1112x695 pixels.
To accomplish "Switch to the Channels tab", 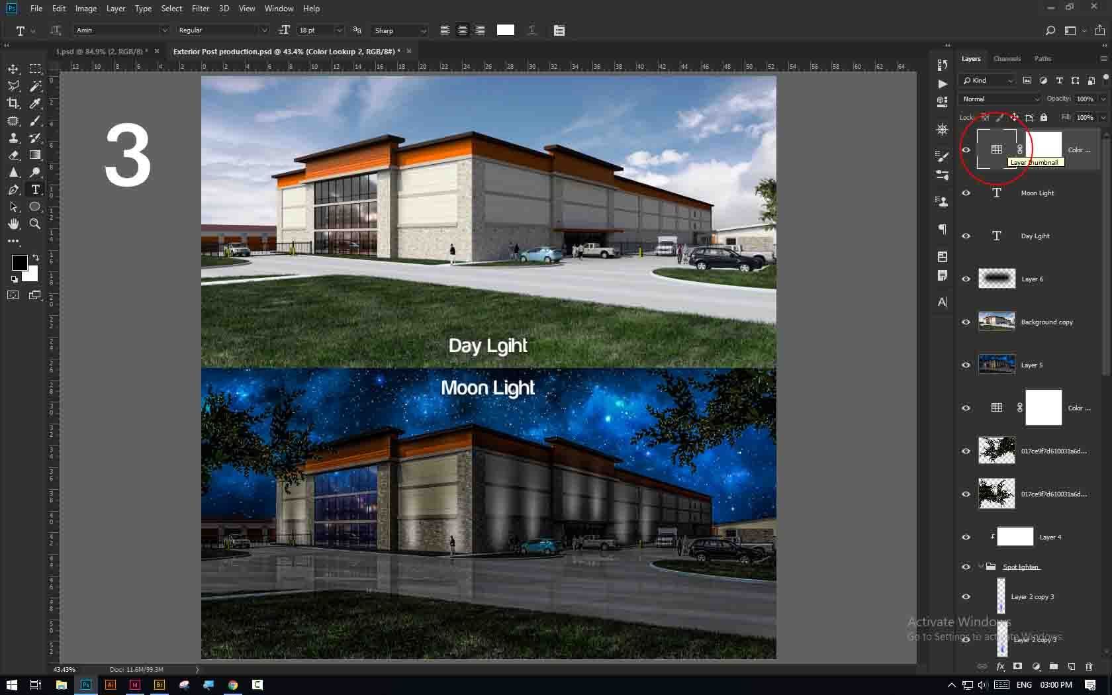I will click(1006, 59).
